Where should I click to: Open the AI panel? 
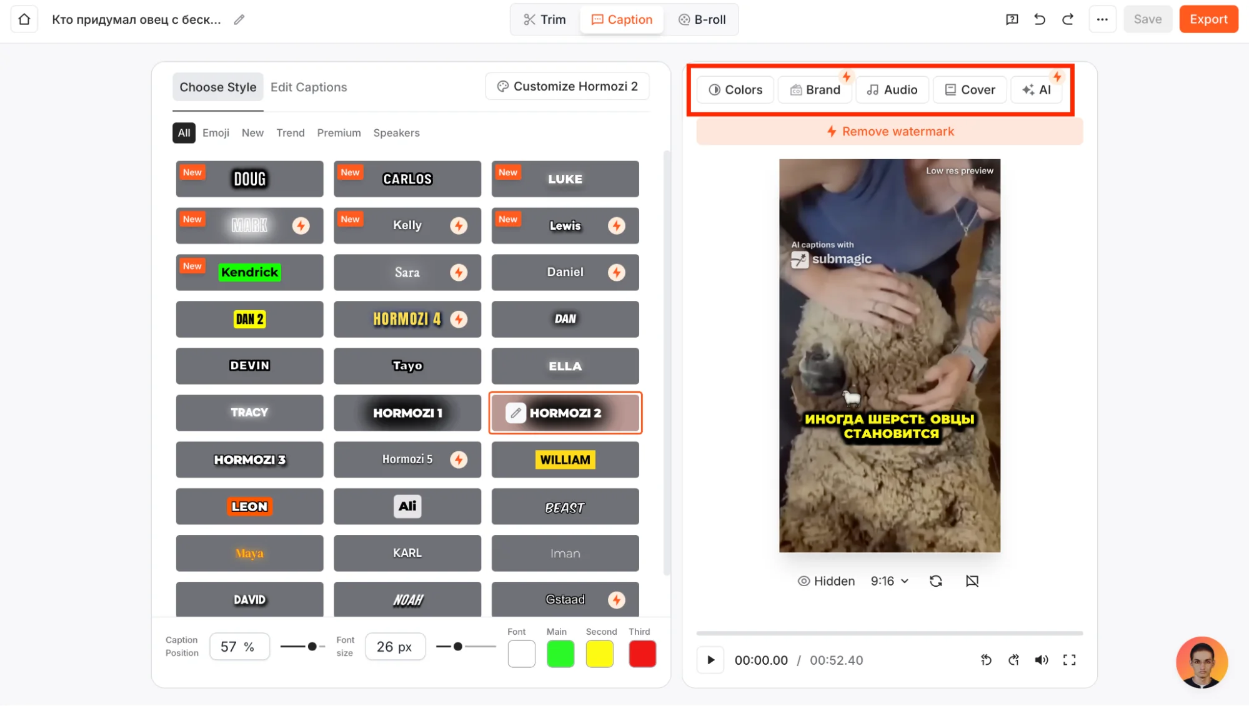1037,90
